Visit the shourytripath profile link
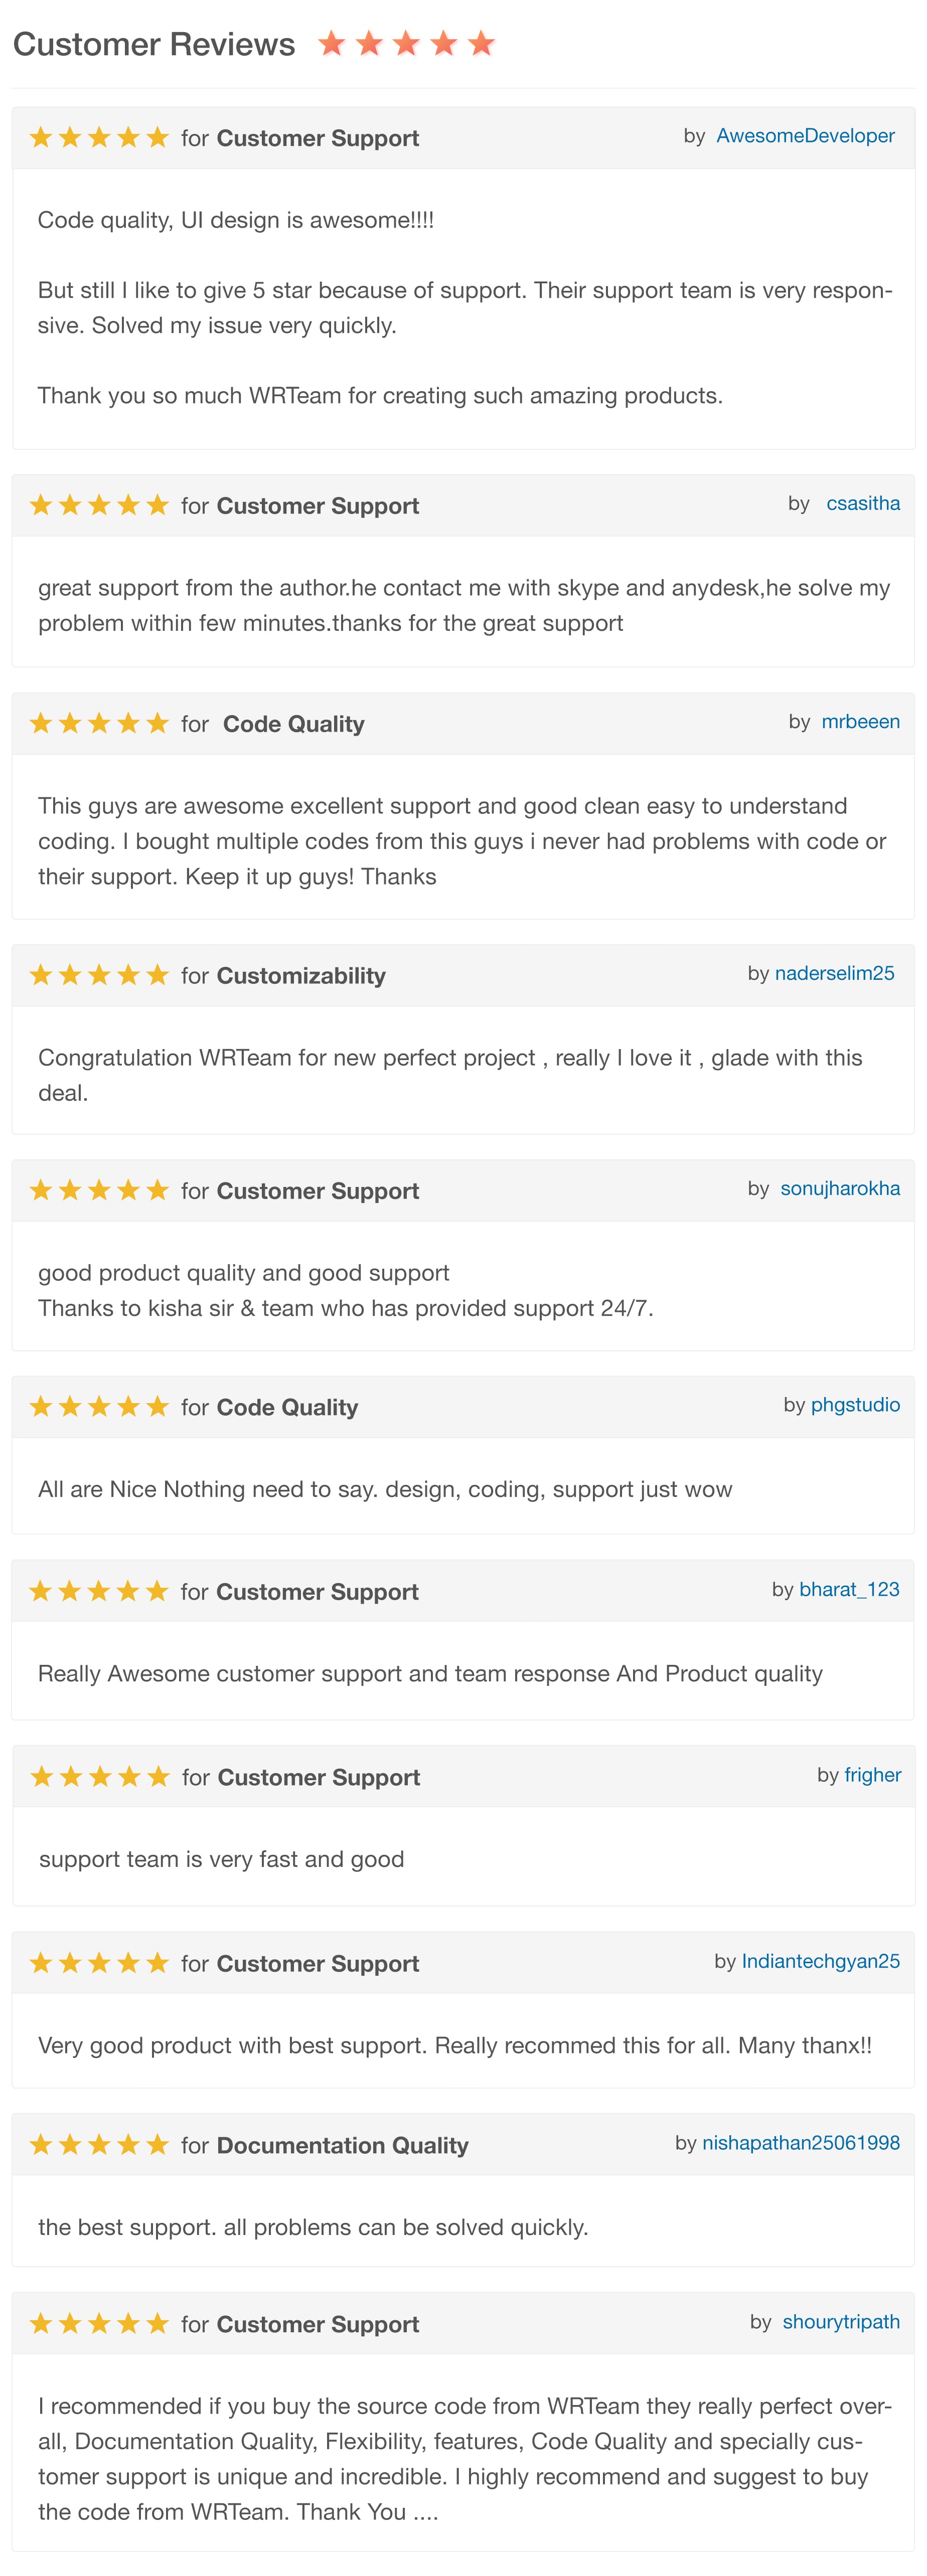927x2576 pixels. (x=840, y=2322)
